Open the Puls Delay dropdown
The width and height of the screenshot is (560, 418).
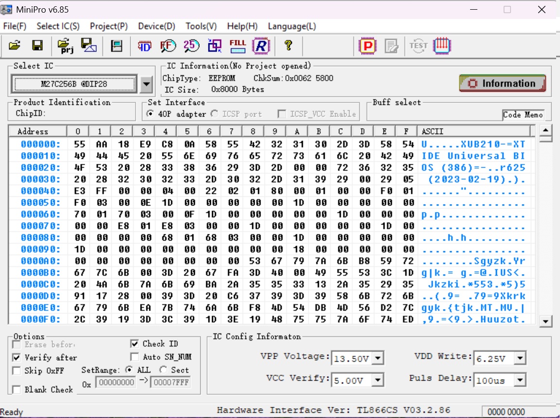point(520,380)
